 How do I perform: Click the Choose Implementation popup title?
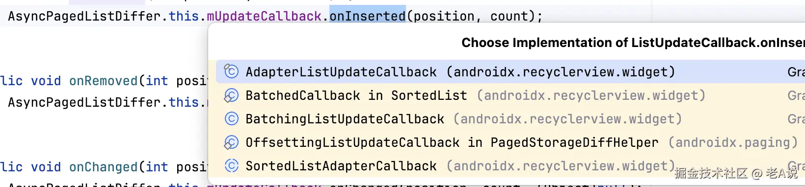tap(633, 43)
